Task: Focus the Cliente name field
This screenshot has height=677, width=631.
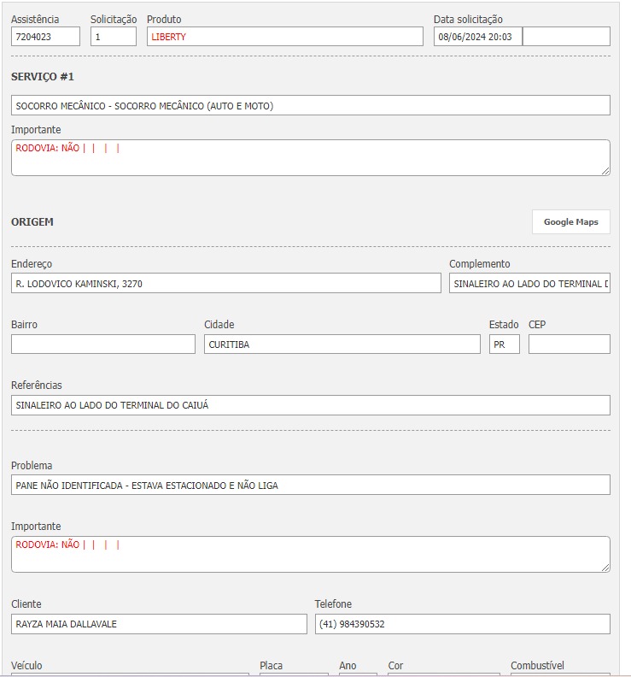Action: click(159, 624)
